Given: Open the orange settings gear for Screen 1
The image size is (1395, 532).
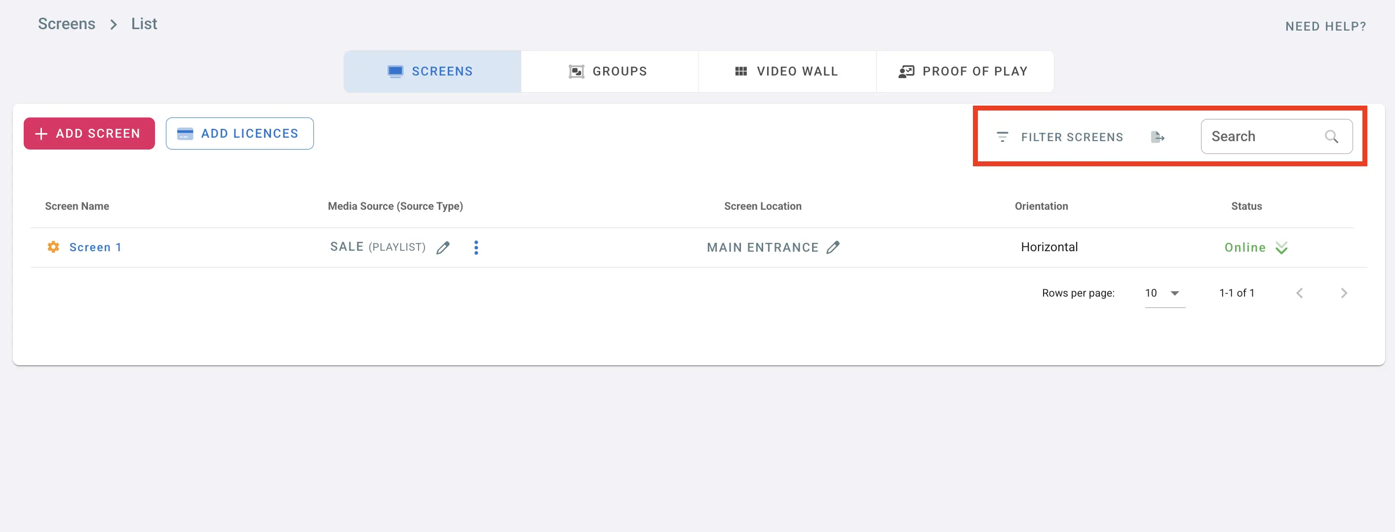Looking at the screenshot, I should point(53,247).
